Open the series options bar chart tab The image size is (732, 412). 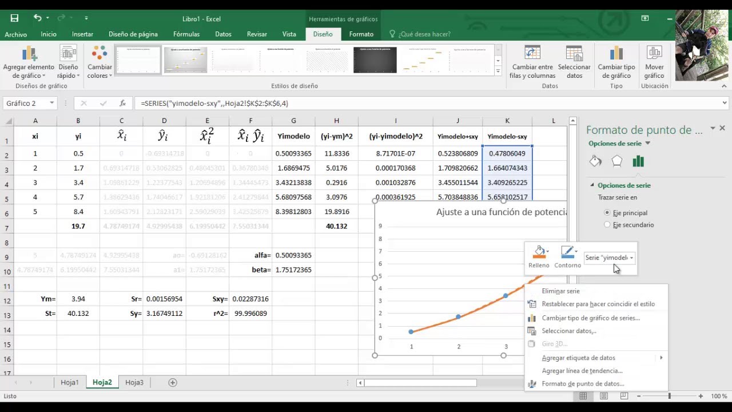[x=638, y=161]
